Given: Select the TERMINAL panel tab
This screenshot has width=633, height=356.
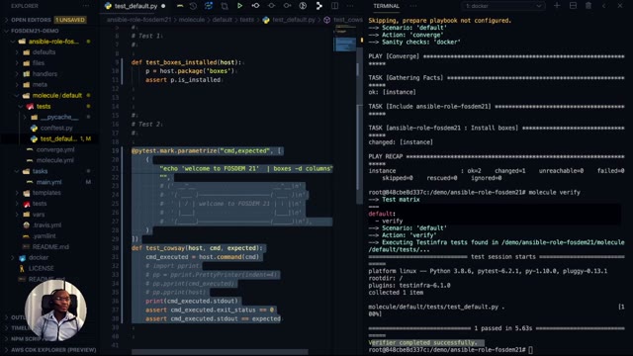Looking at the screenshot, I should 387,6.
